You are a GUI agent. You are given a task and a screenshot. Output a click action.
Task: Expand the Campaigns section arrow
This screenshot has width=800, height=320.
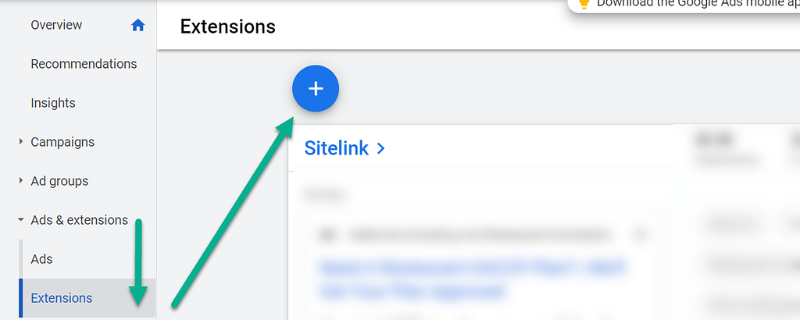click(x=20, y=142)
